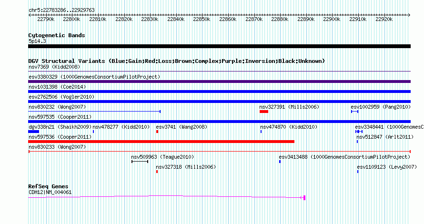Click the ruler's right arrow end
This screenshot has height=224, width=424.
[409, 15]
